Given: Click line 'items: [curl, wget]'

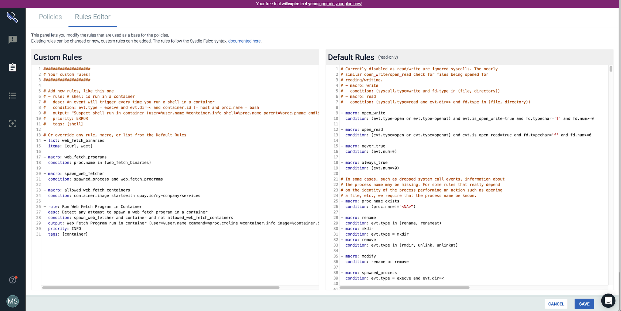Looking at the screenshot, I should click(x=70, y=146).
